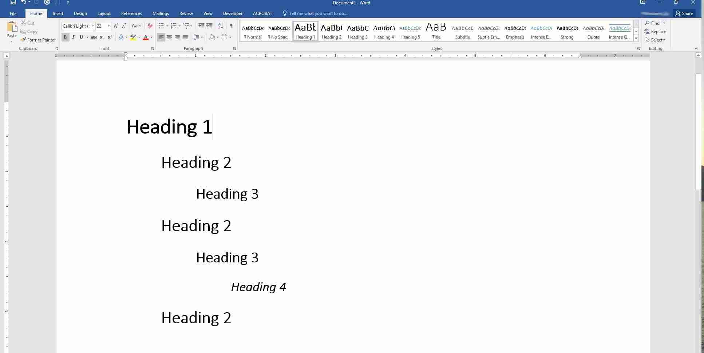The height and width of the screenshot is (353, 704).
Task: Show or hide paragraph marks
Action: 232,26
